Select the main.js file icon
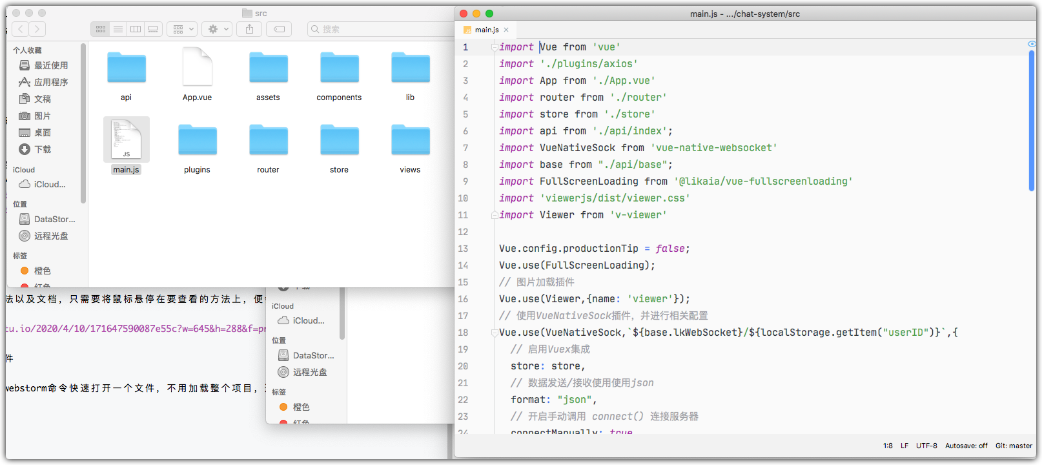1042x465 pixels. [127, 139]
